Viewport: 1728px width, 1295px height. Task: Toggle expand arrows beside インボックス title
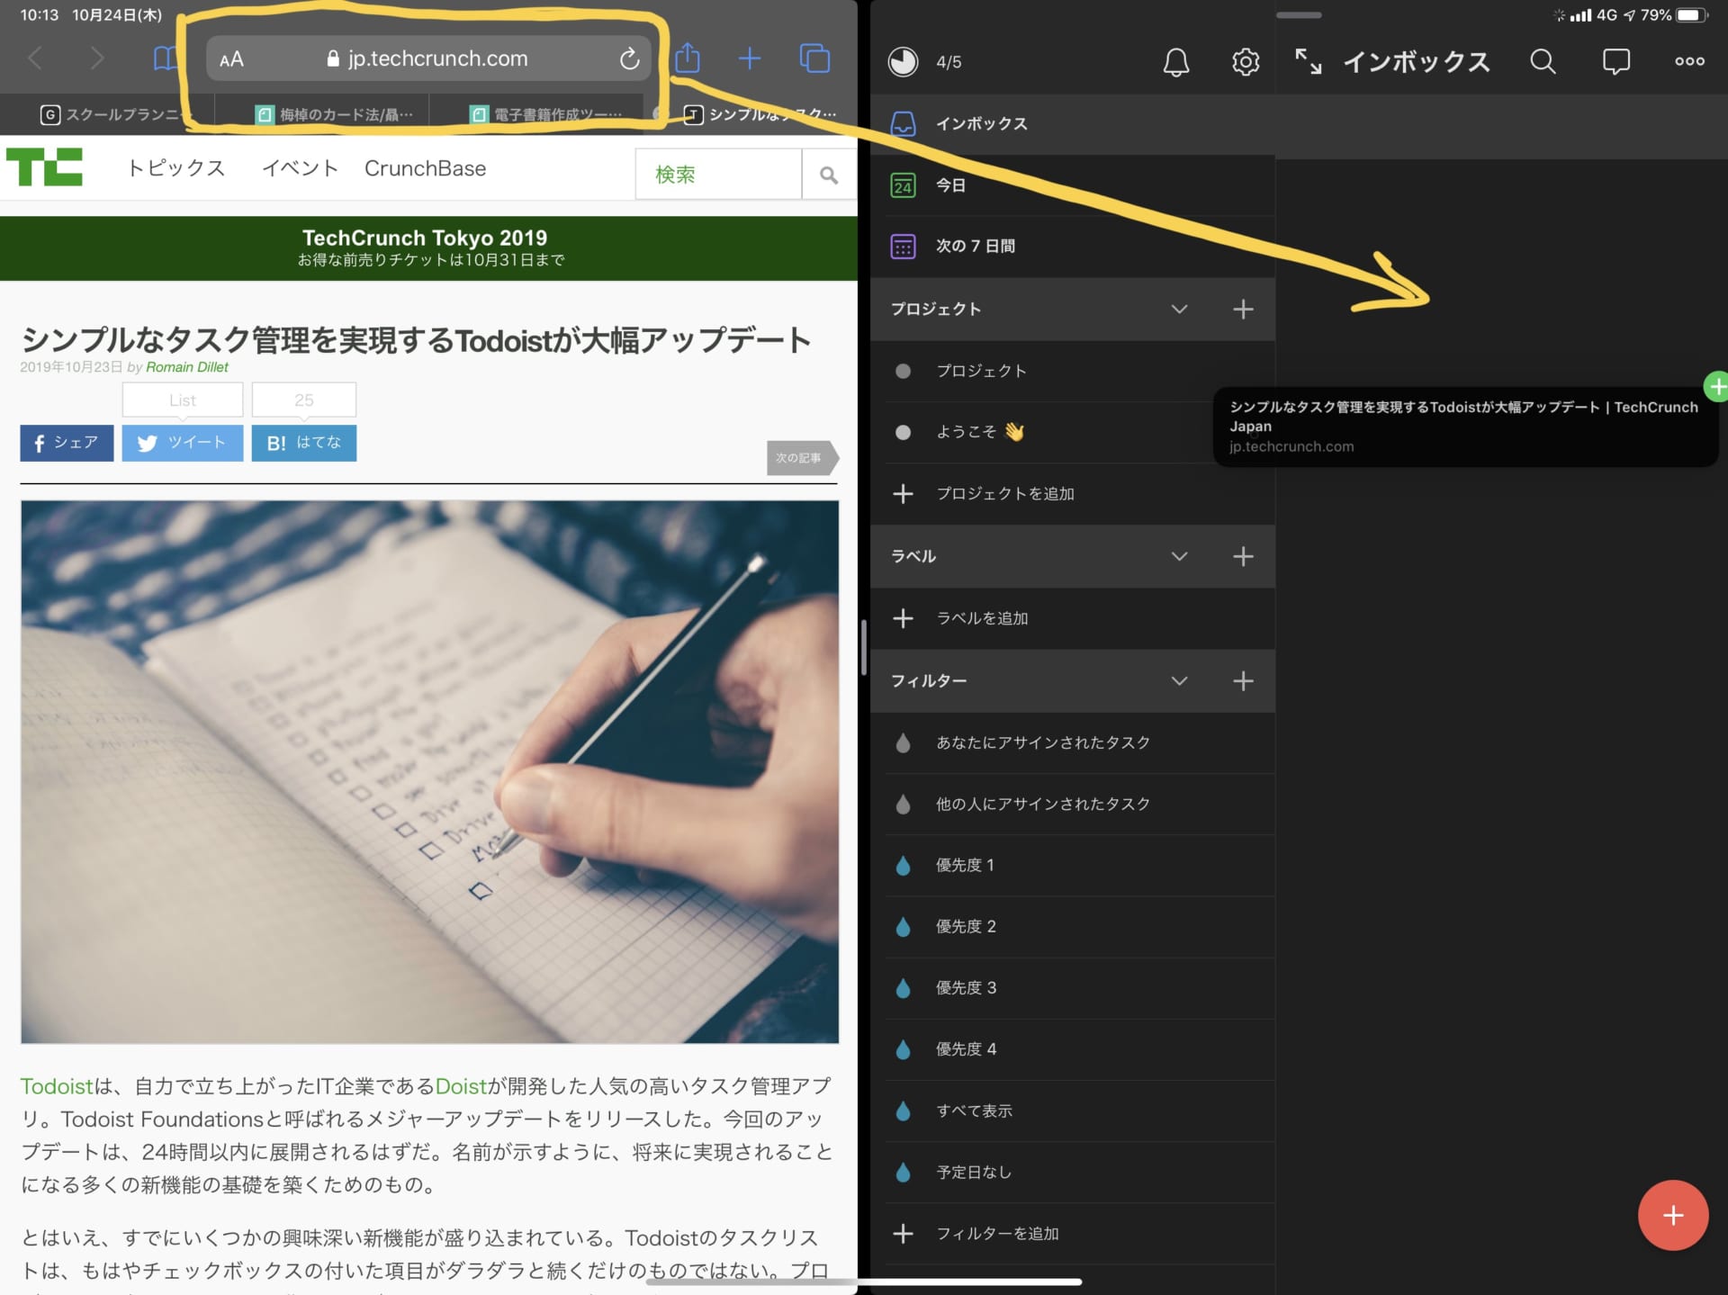(1308, 61)
